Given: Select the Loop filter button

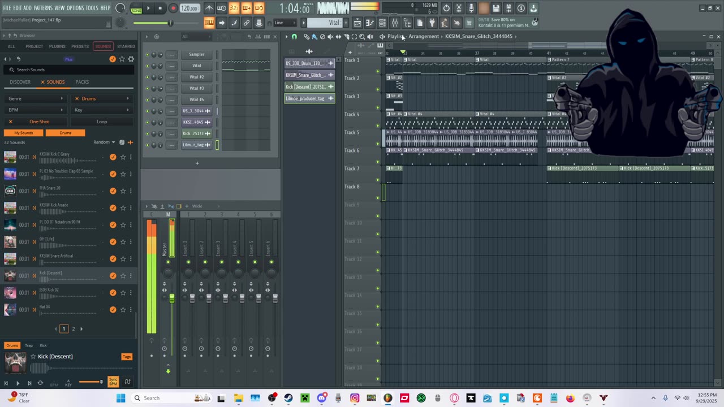Looking at the screenshot, I should tap(102, 122).
